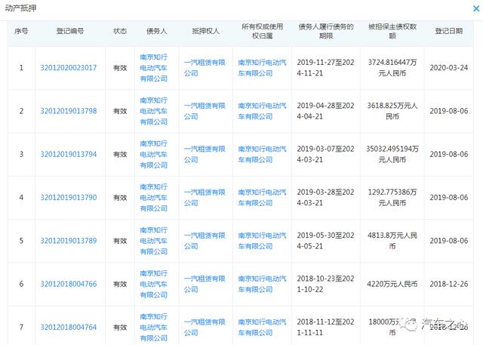
Task: Click debtor 南京知行电动汽车有限公司 in row 5
Action: [x=154, y=241]
